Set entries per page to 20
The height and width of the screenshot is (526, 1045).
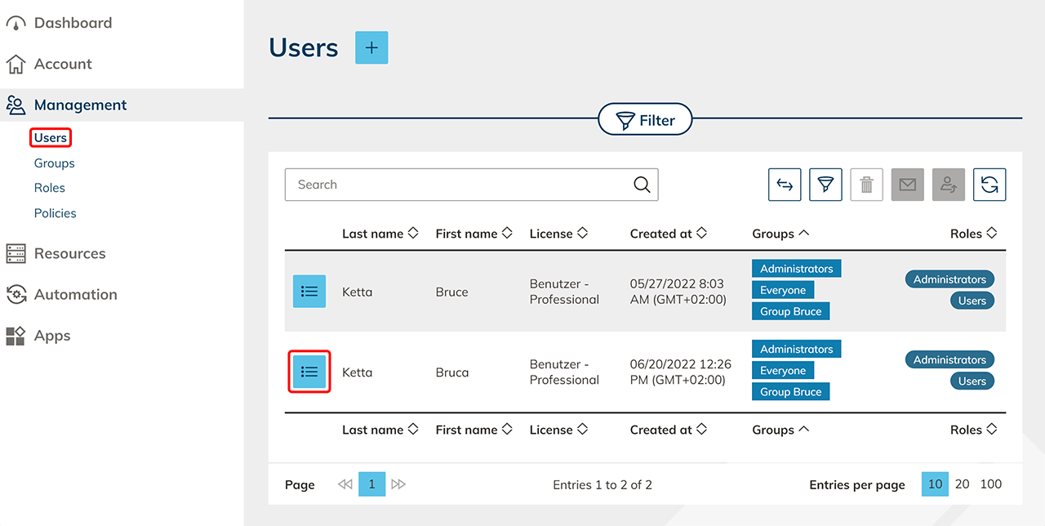click(963, 484)
